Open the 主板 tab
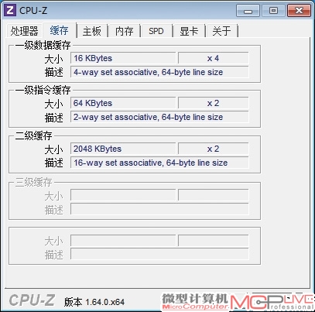The width and height of the screenshot is (315, 312). (x=92, y=31)
